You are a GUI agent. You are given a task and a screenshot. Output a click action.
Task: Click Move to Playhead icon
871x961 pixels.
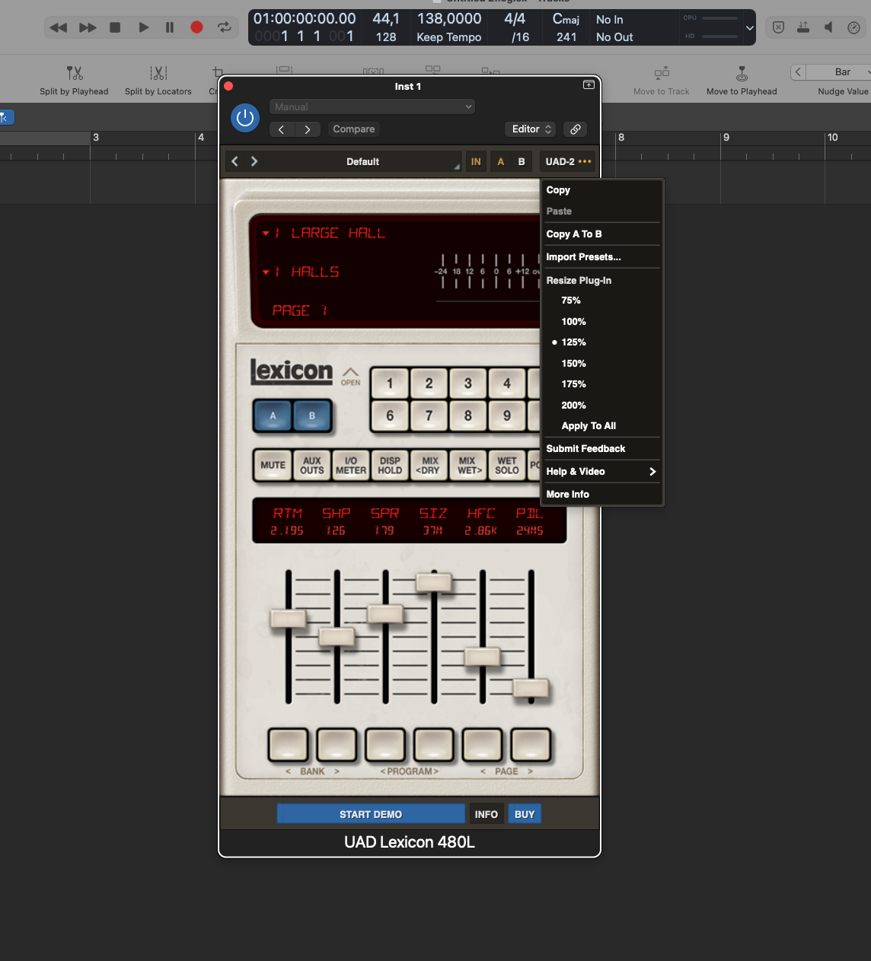click(x=742, y=73)
